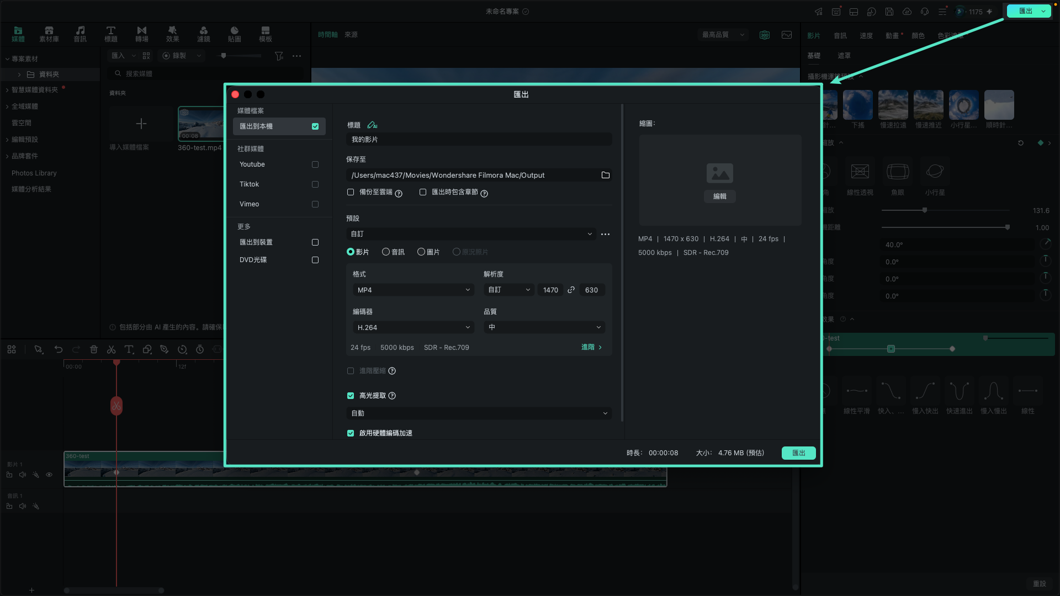
Task: Enable the Youtube export checkbox
Action: pos(315,164)
